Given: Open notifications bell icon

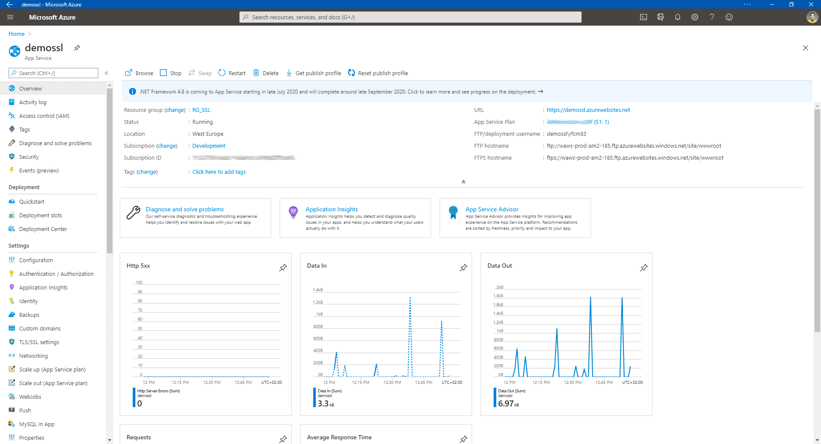Looking at the screenshot, I should coord(678,17).
